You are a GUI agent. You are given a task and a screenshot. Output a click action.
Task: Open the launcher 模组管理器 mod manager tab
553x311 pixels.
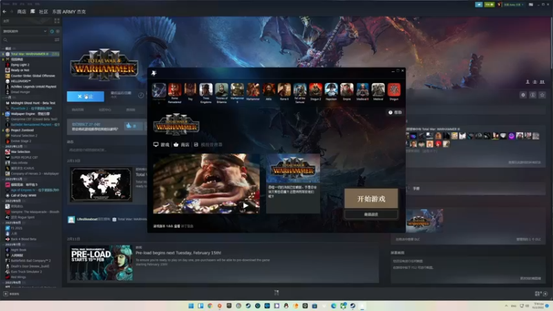point(208,144)
